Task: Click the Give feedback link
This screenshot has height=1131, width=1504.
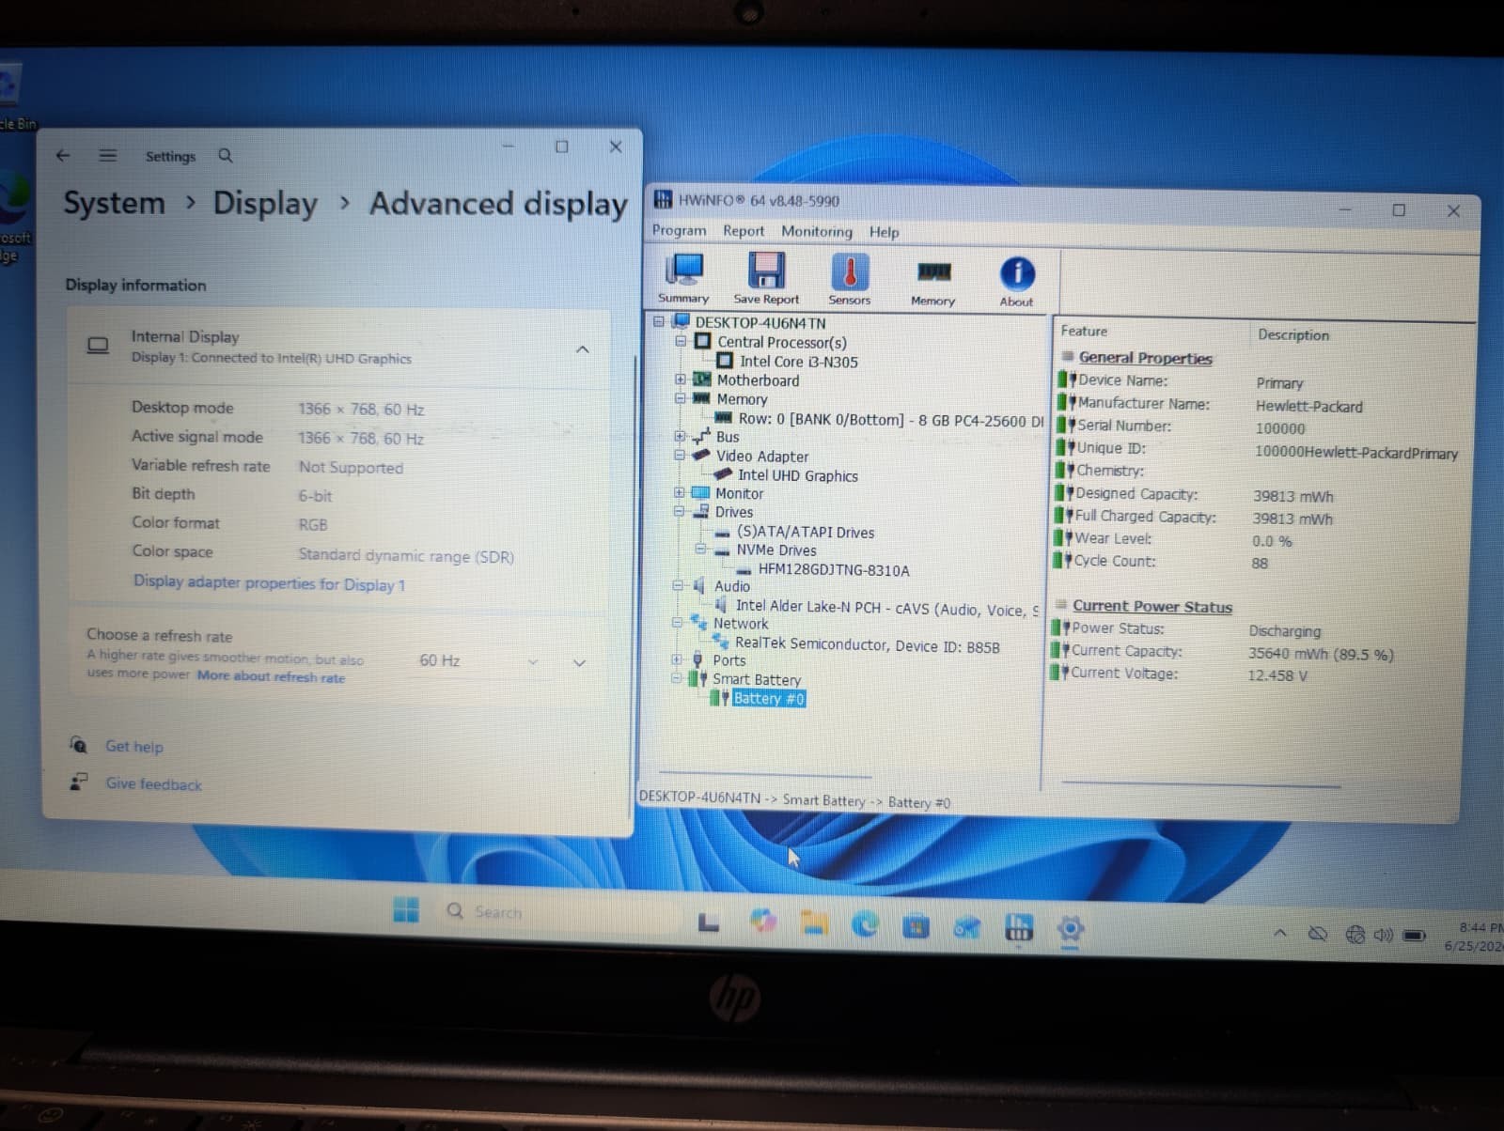Action: pyautogui.click(x=153, y=784)
